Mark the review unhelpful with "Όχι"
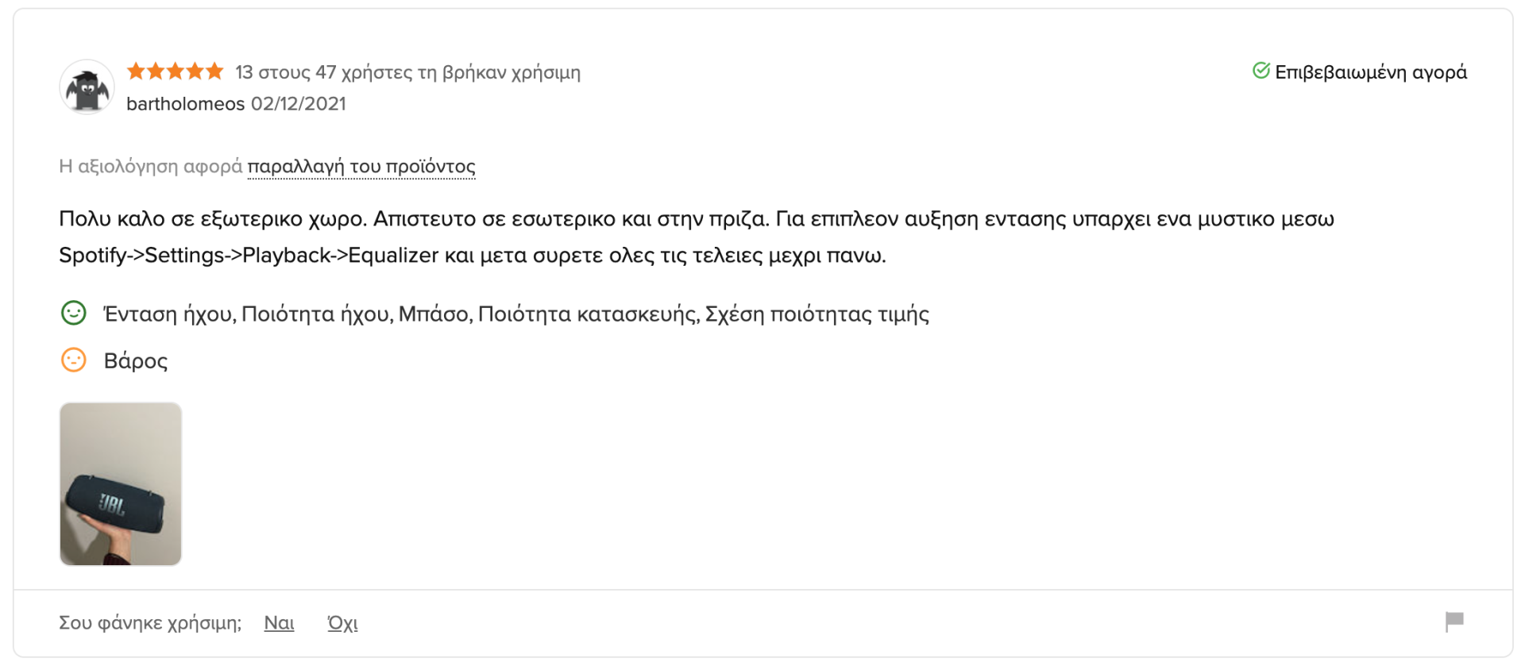The width and height of the screenshot is (1525, 662). pos(342,623)
